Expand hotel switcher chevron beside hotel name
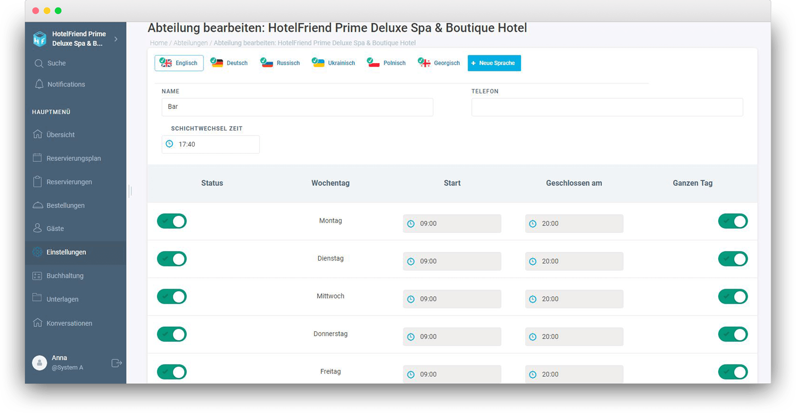796x413 pixels. point(116,39)
